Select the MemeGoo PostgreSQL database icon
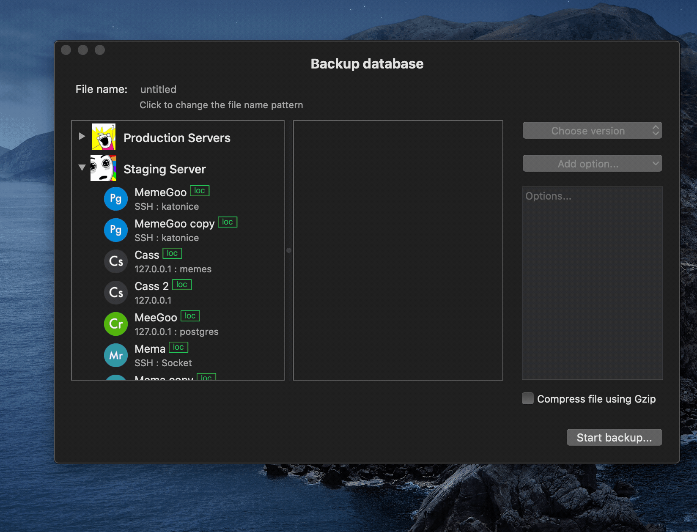Screen dimensions: 697x532 point(115,198)
